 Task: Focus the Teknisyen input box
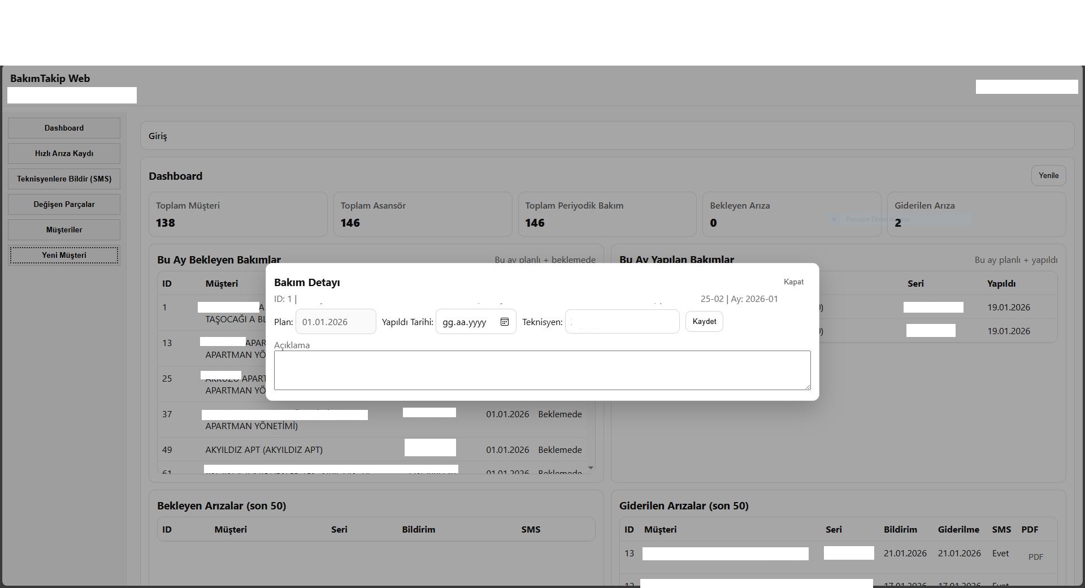coord(622,322)
